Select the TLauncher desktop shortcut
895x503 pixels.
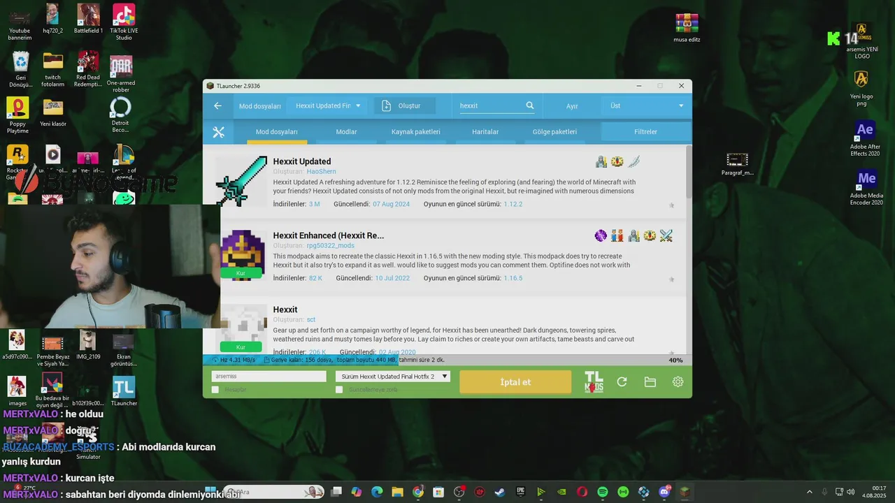[124, 392]
